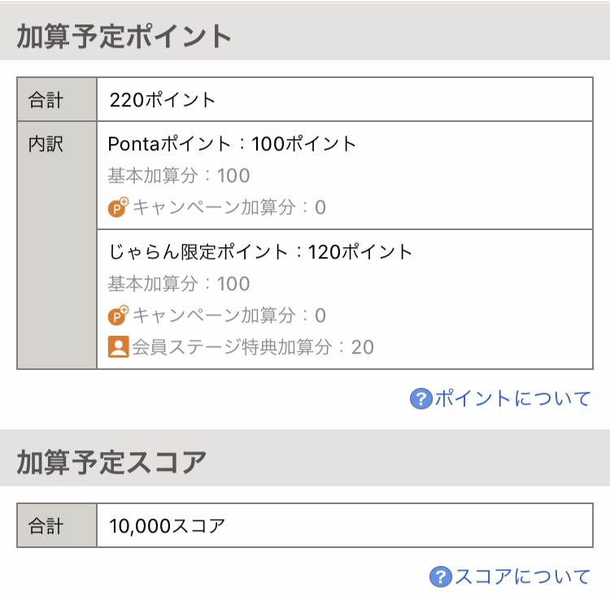Click 基本加算分：100 under じゃらん限定ポイント
The image size is (610, 596).
[x=179, y=284]
